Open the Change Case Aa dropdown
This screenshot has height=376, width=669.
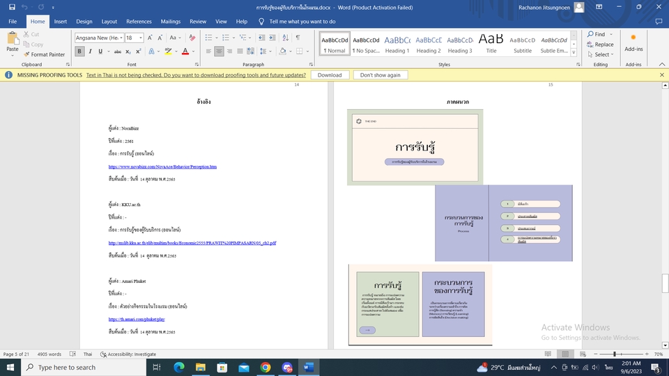tap(175, 38)
